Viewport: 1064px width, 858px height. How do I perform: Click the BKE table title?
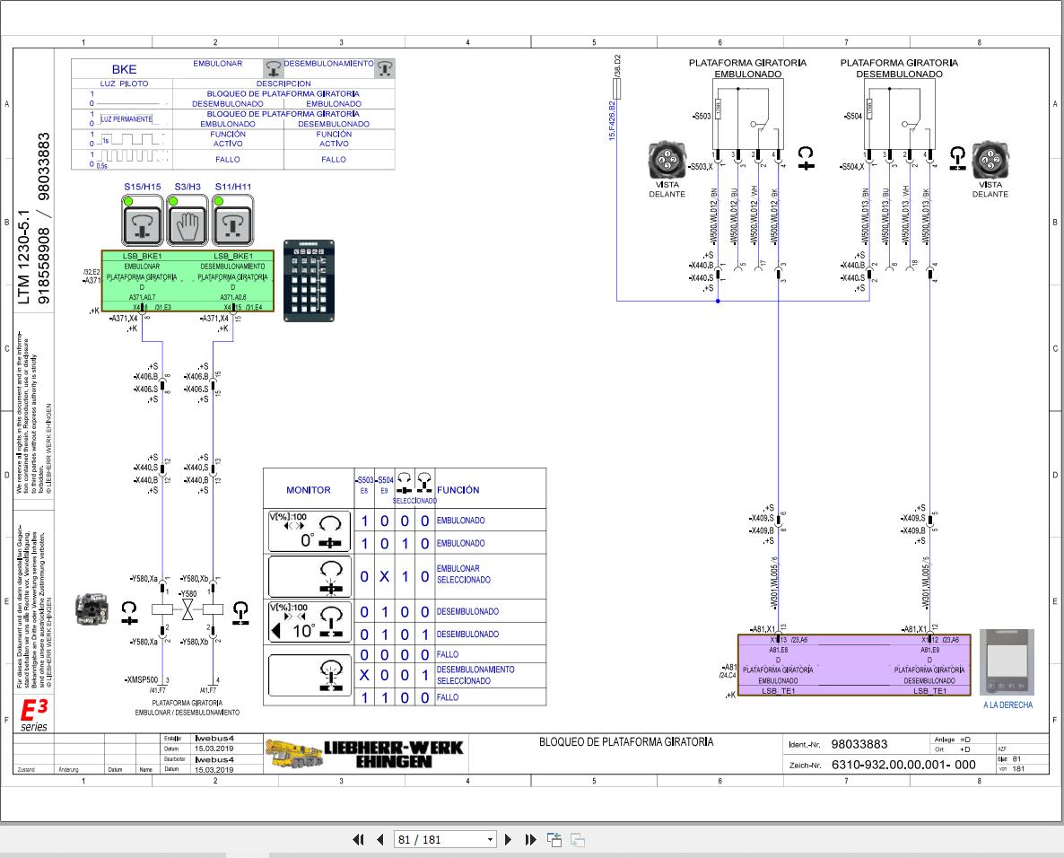(x=124, y=69)
